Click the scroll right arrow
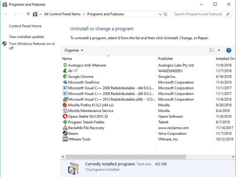 point(233,157)
